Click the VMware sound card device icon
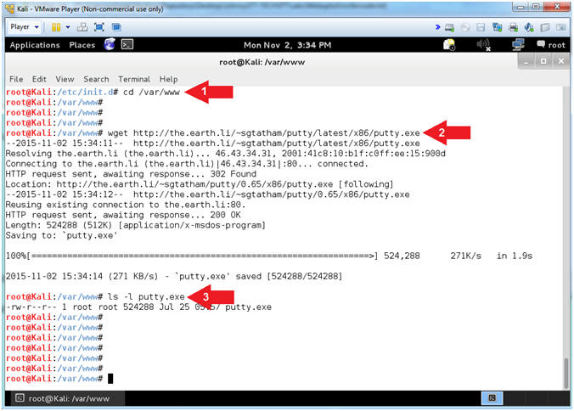The height and width of the screenshot is (411, 574). [529, 27]
